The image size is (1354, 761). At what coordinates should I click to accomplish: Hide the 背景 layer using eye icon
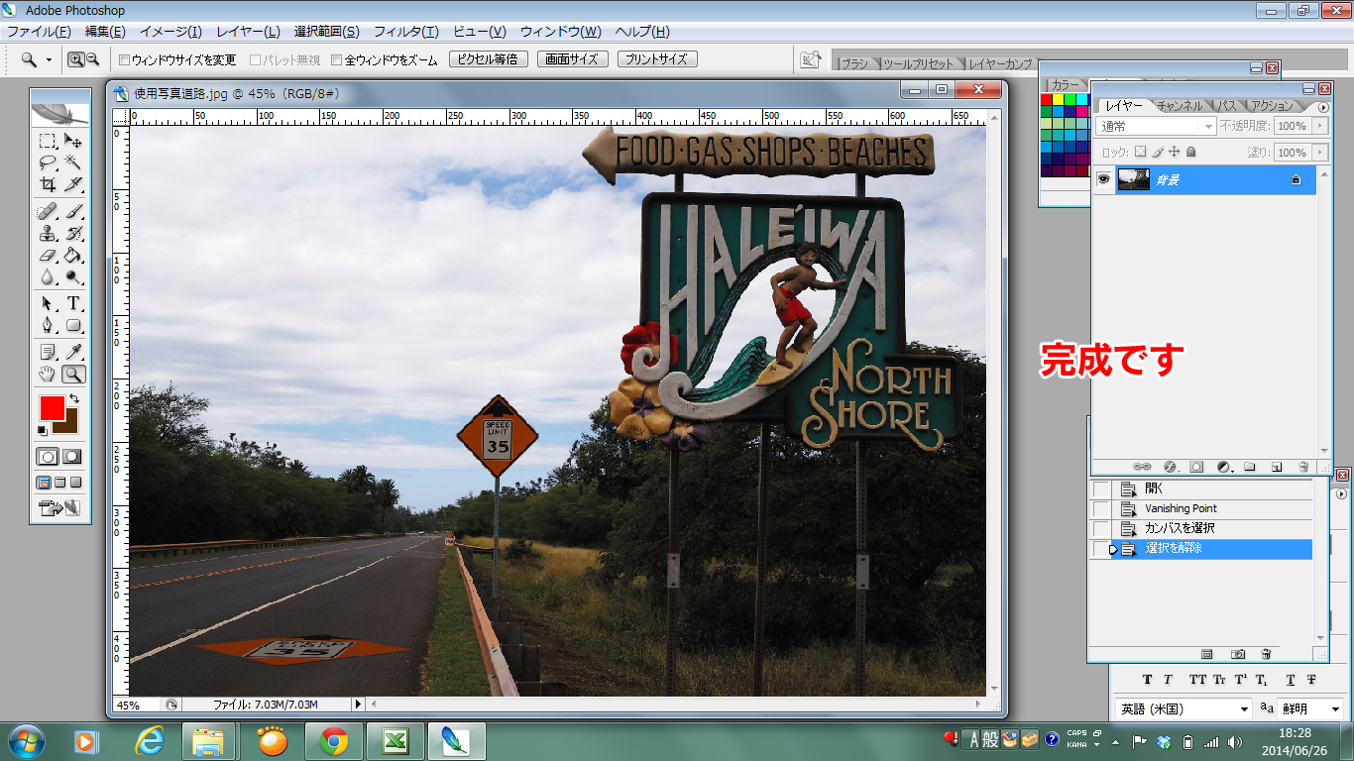(1102, 179)
